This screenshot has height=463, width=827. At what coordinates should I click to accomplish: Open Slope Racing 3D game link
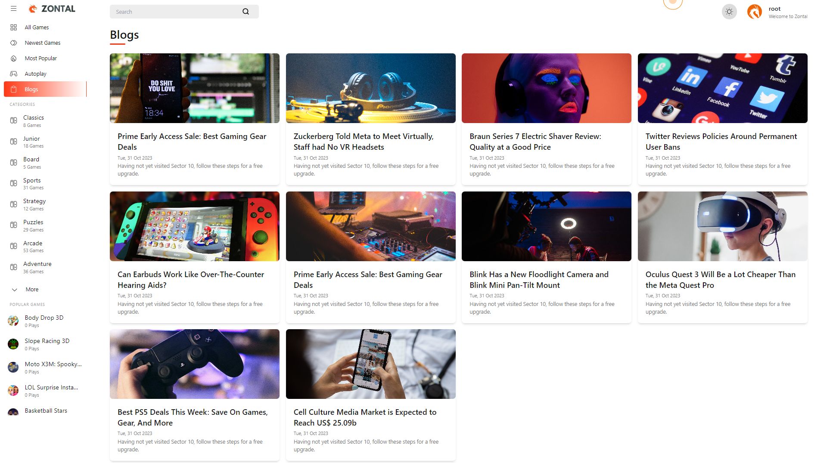[x=47, y=341]
